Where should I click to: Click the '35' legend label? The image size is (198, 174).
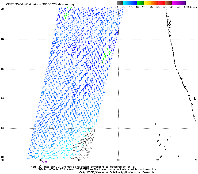(x=165, y=7)
